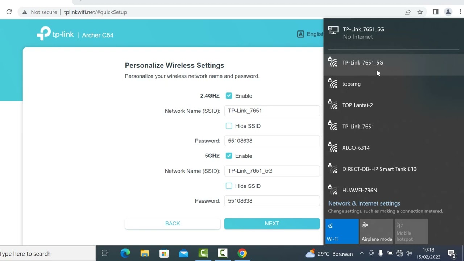Open Network & Internet settings link
This screenshot has width=464, height=261.
tap(364, 203)
